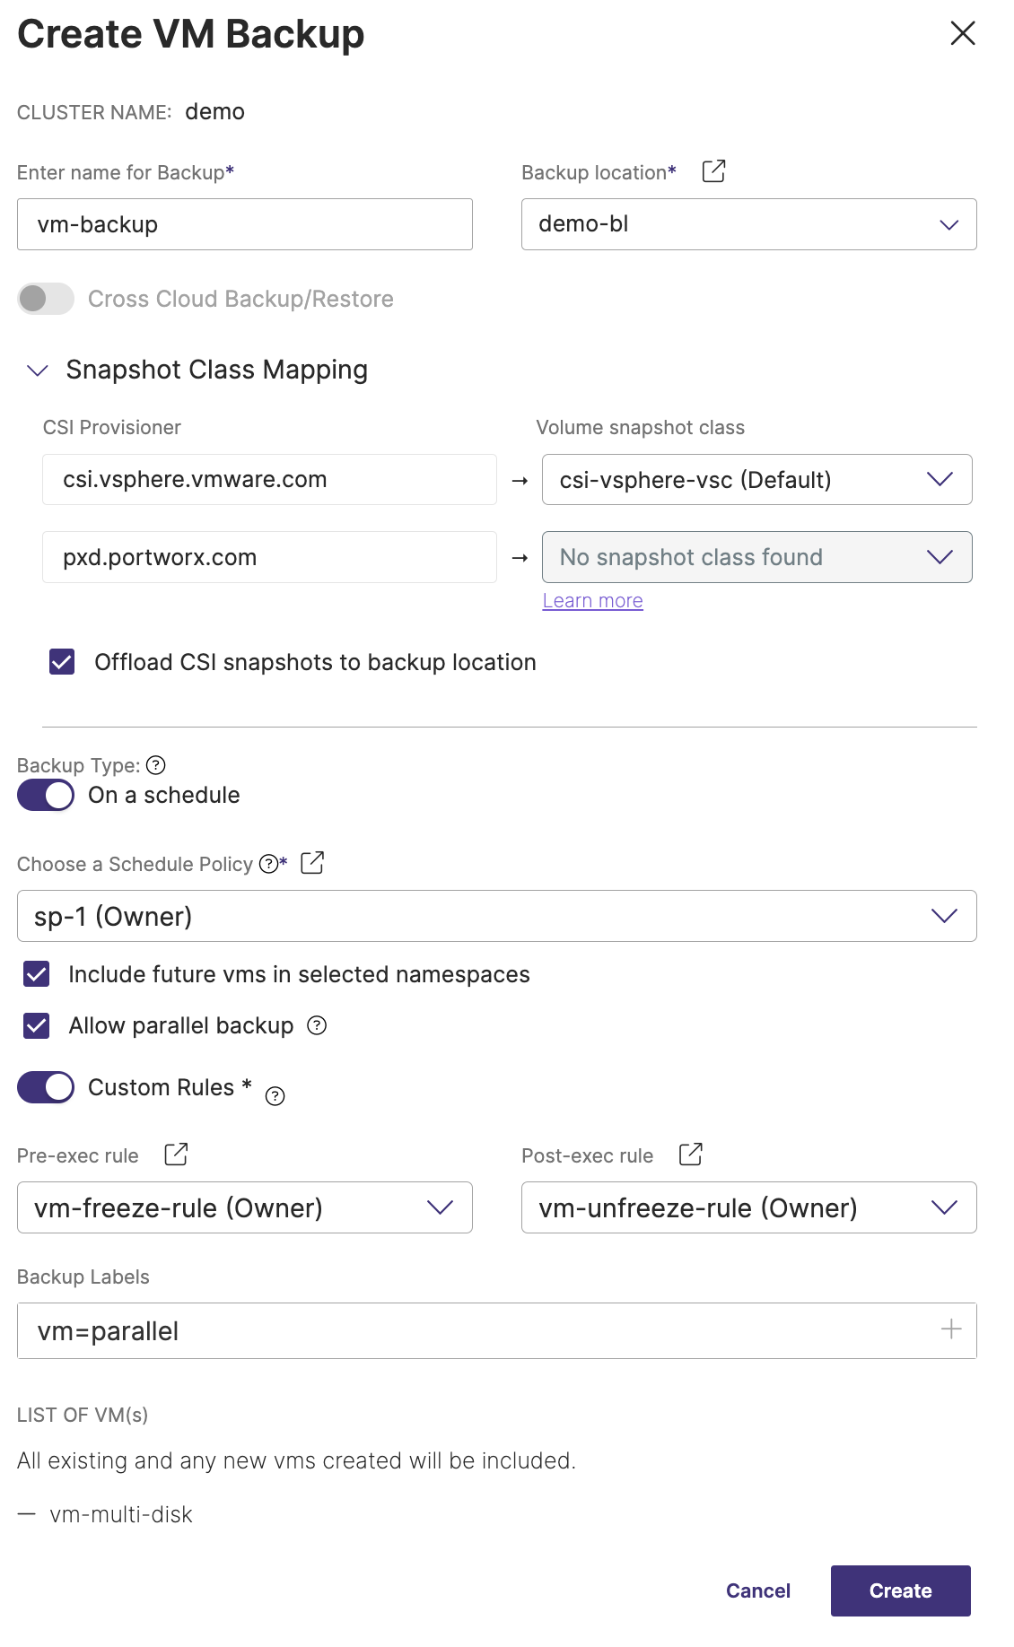Collapse the Snapshot Class Mapping section
The height and width of the screenshot is (1647, 1014).
click(38, 370)
